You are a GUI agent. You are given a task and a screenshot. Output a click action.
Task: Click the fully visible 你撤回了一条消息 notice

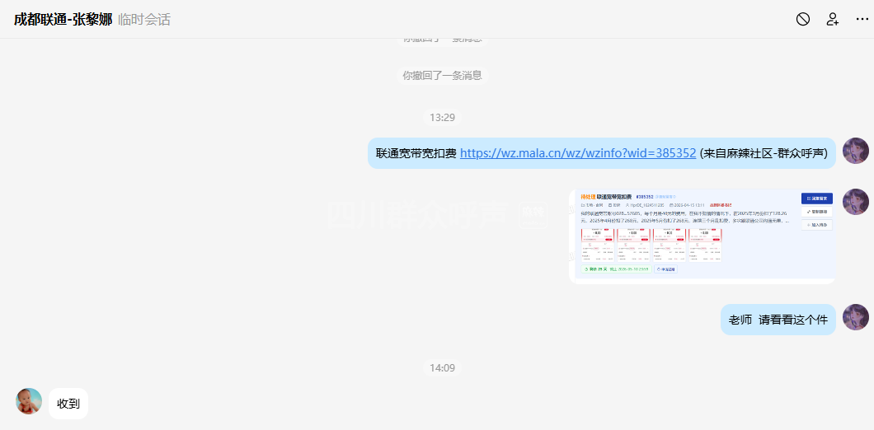(442, 75)
